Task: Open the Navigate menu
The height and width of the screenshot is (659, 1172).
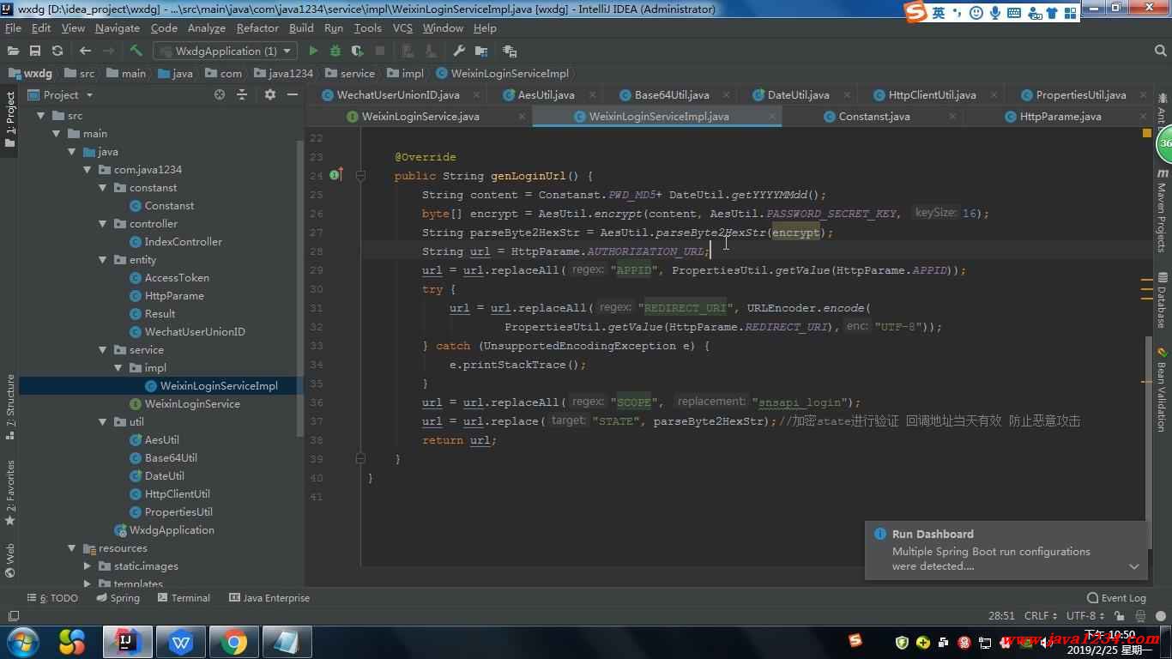Action: tap(118, 28)
